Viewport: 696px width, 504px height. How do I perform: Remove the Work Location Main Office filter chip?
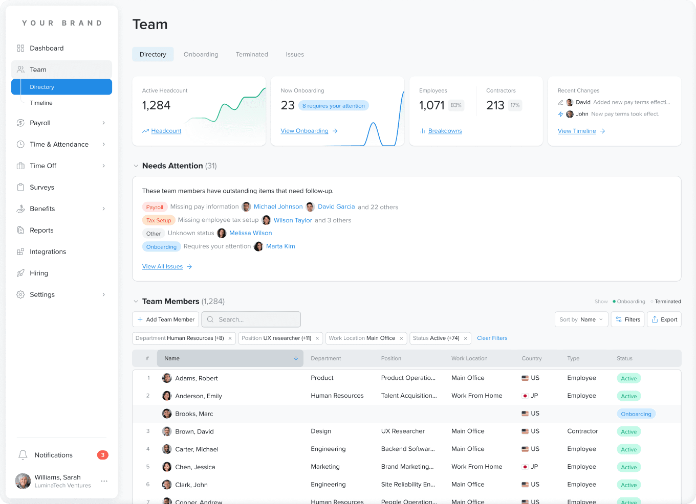pos(401,338)
